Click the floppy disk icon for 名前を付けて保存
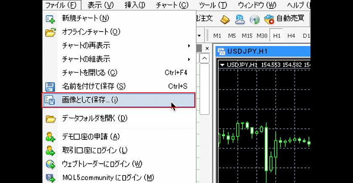Screen dimensions: 353x183 pyautogui.click(x=50, y=86)
